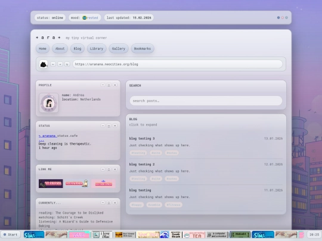This screenshot has height=241, width=322.
Task: Click the 'powered by TEA' taskbar badge
Action: (x=194, y=234)
